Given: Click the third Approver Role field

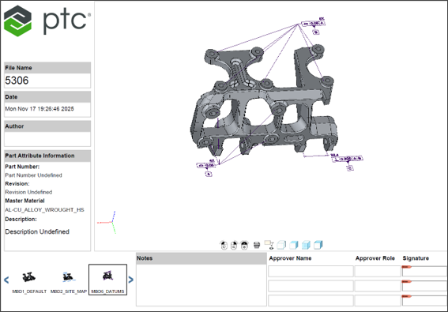Looking at the screenshot, I should [378, 301].
